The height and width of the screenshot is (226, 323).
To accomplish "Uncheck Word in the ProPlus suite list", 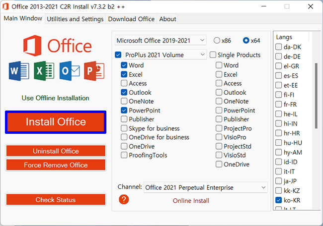I will coord(124,65).
